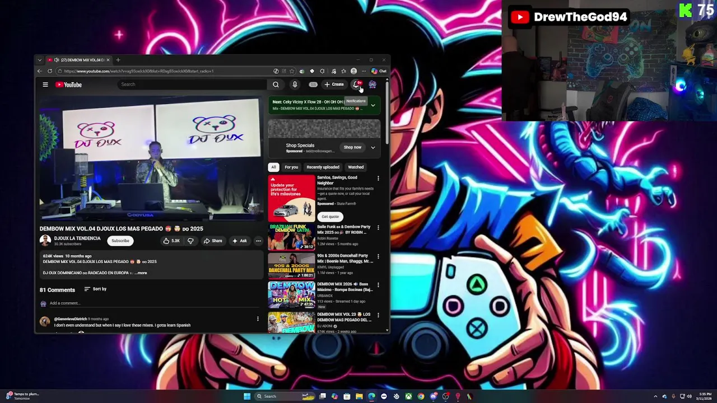This screenshot has height=403, width=717.
Task: Open Microsoft Edge from the taskbar
Action: (x=371, y=396)
